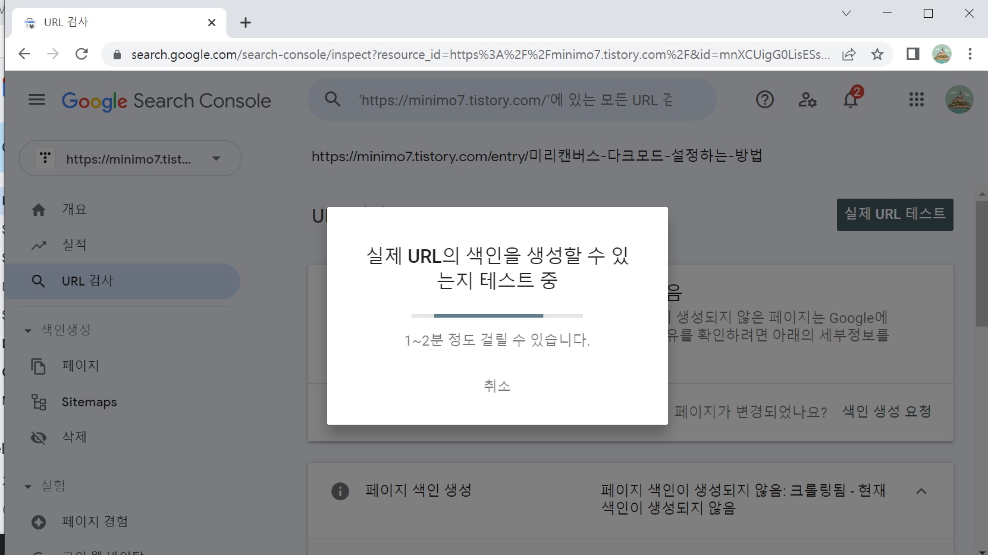Click the crossed-eye removal icon next to 삭제
Image resolution: width=988 pixels, height=555 pixels.
pyautogui.click(x=39, y=438)
